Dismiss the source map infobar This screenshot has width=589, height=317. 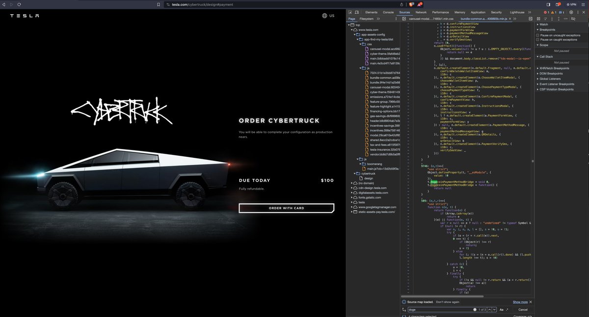click(x=531, y=302)
